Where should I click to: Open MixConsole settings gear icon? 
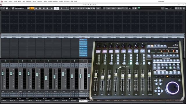[x=184, y=8]
